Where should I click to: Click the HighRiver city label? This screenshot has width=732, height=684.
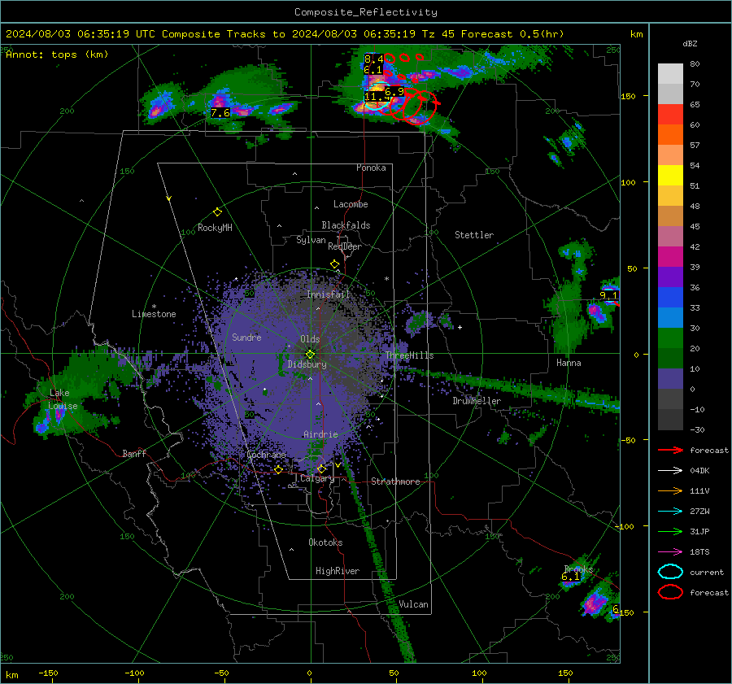(338, 571)
